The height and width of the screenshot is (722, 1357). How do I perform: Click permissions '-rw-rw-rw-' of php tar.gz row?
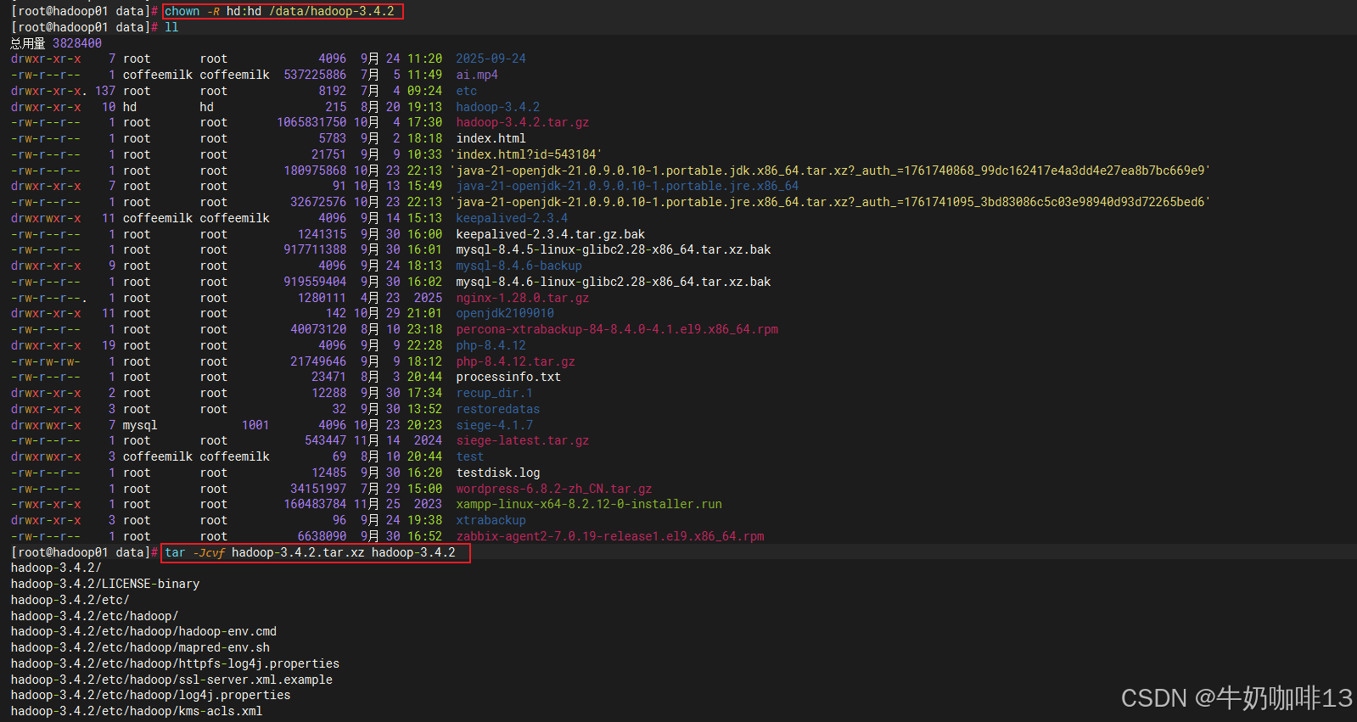46,361
